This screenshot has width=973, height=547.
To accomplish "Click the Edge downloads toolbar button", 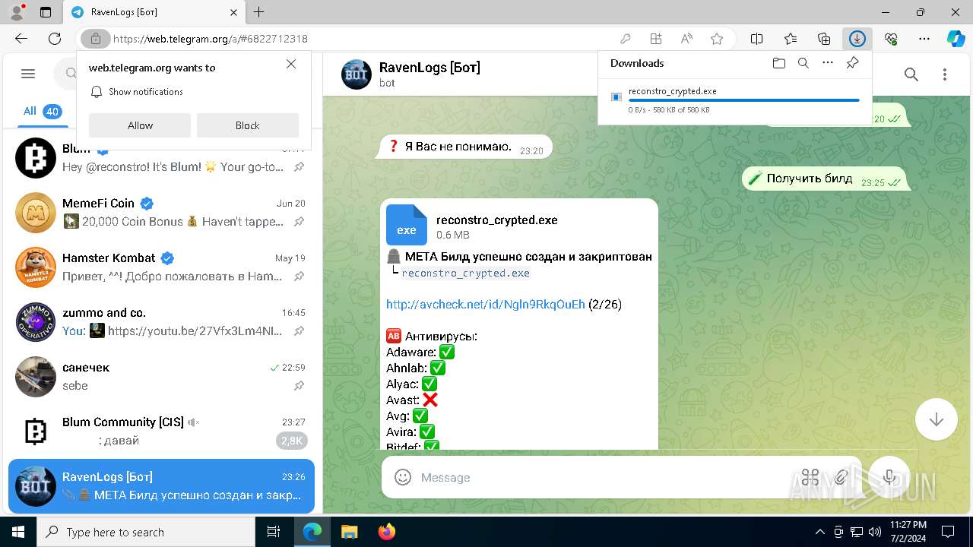I will coord(857,39).
